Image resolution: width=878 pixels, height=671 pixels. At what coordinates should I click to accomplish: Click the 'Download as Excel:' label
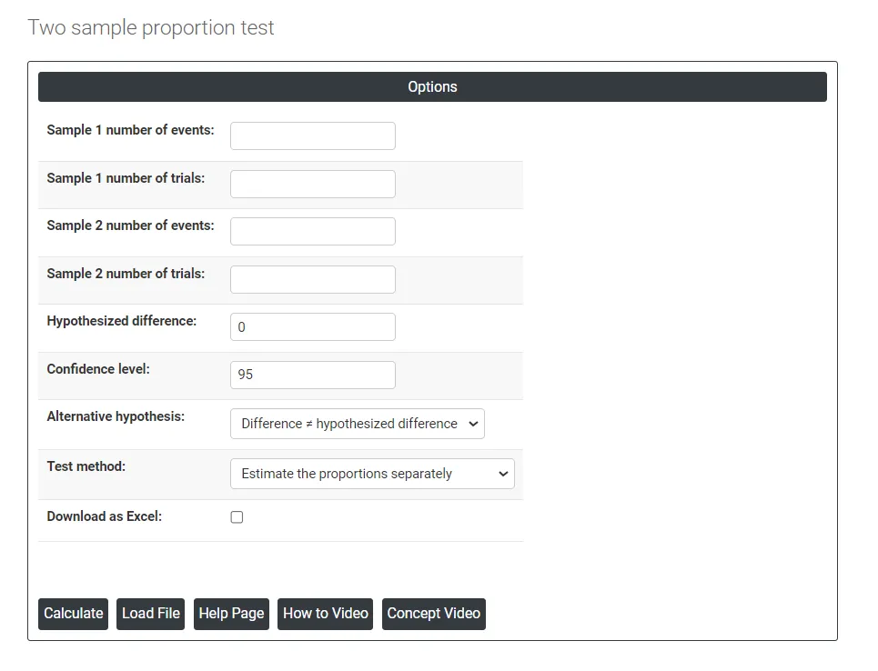[x=104, y=516]
